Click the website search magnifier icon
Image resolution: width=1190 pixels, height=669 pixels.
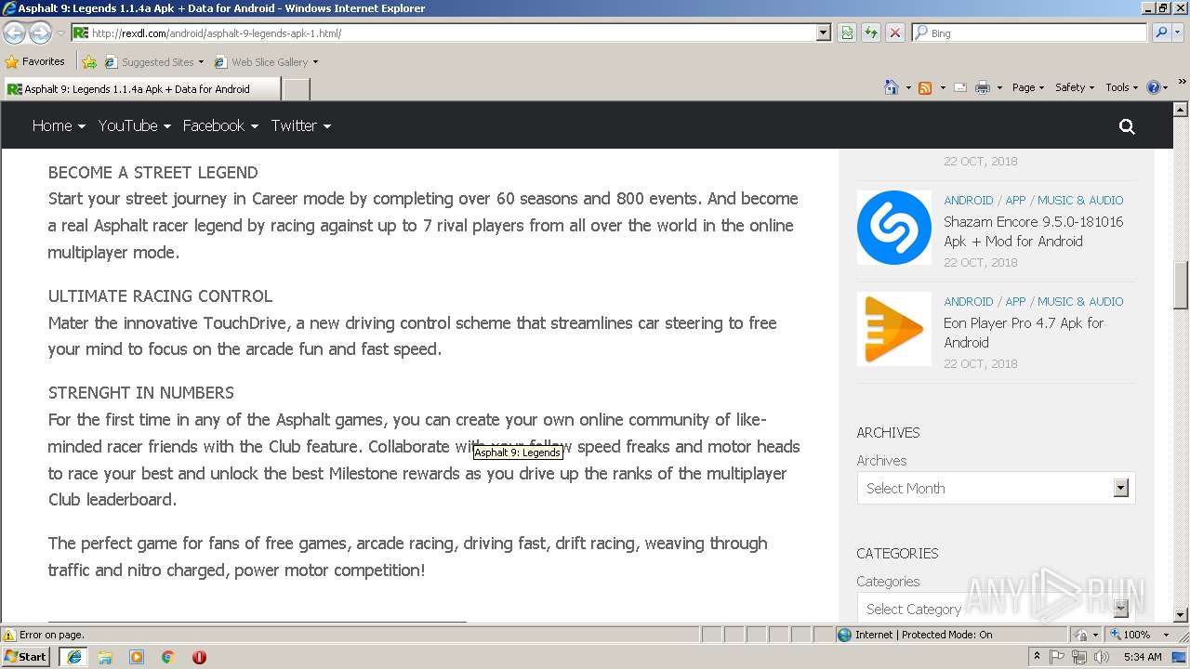tap(1127, 126)
